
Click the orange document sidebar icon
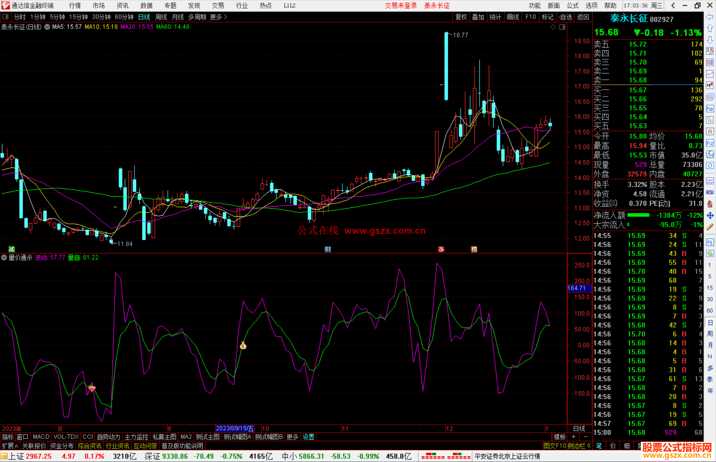pyautogui.click(x=710, y=131)
